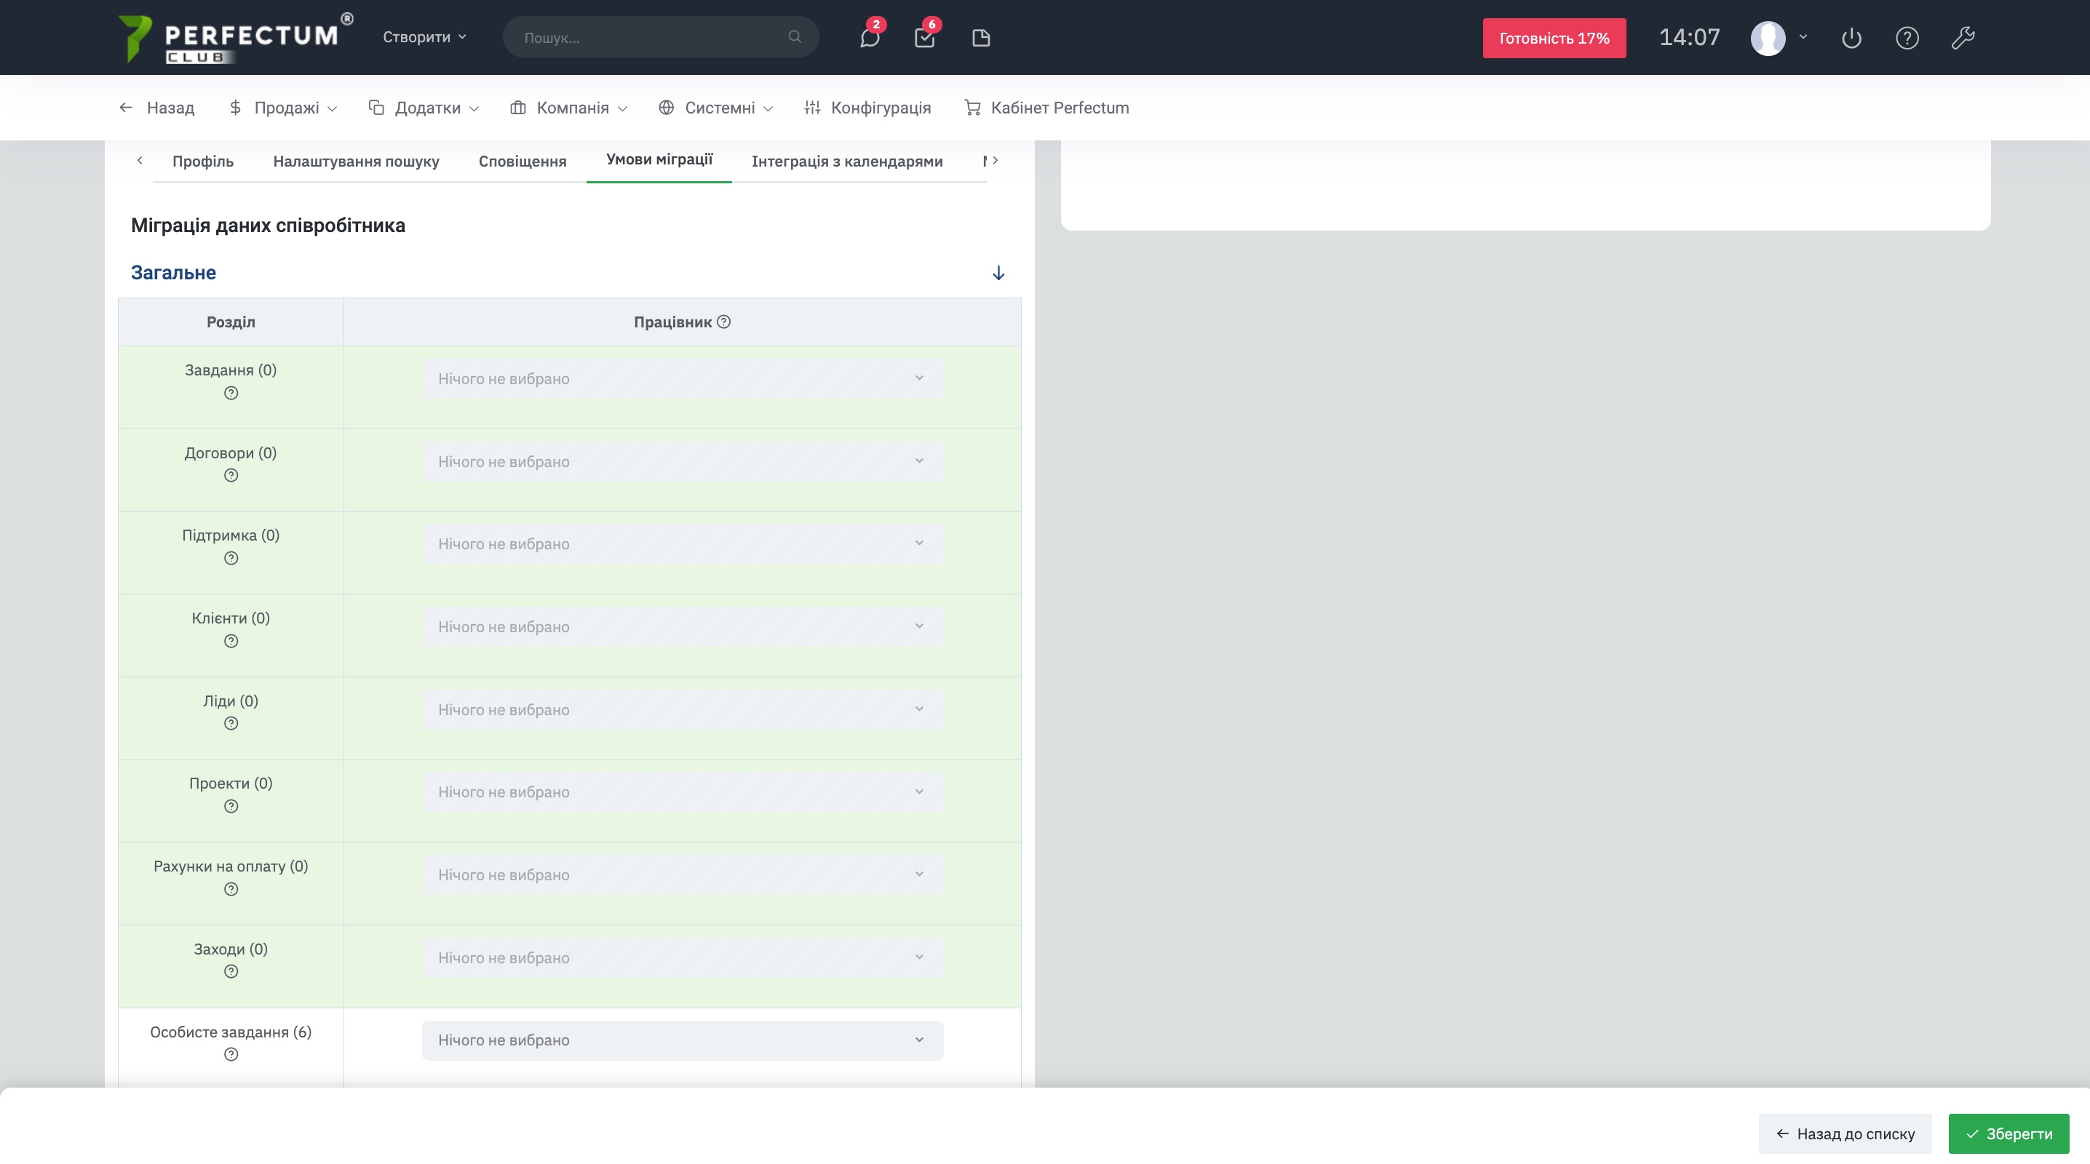Click the Готовність 17% progress button
Screen dimensions: 2090x1164
pyautogui.click(x=1554, y=38)
